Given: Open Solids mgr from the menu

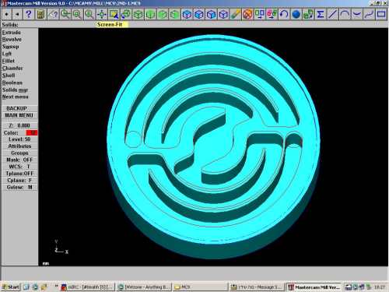Looking at the screenshot, I should (15, 90).
